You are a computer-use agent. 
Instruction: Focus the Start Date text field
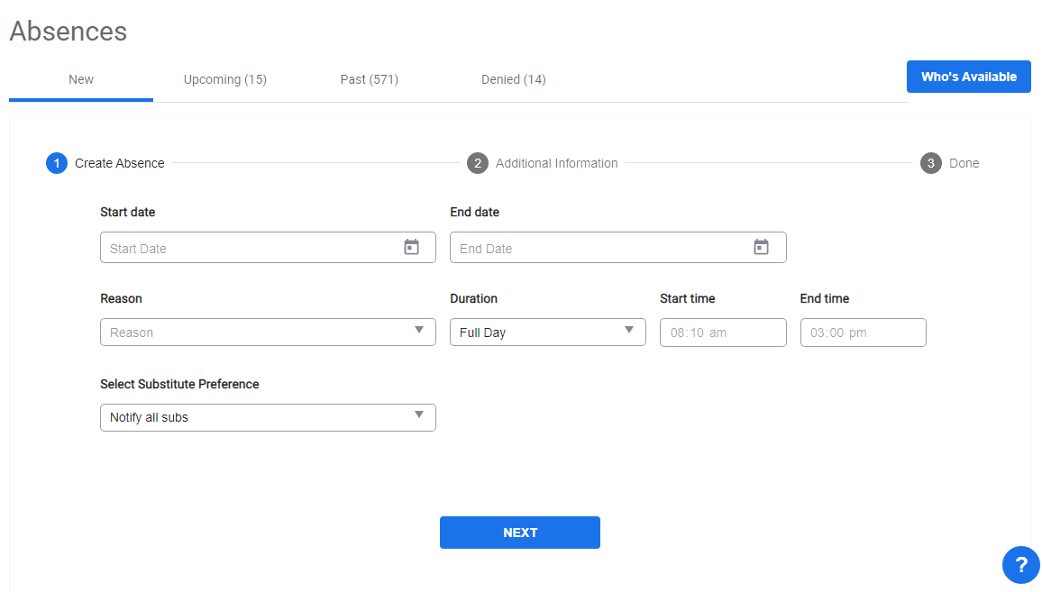248,248
